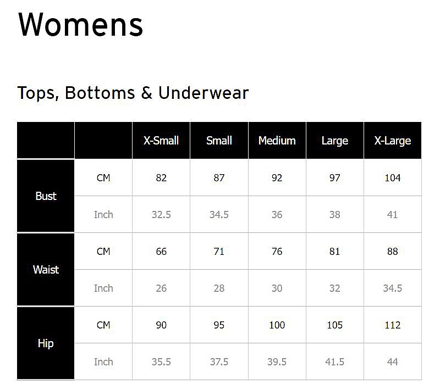Select the Waist row label
Viewport: 429px width, 384px height.
46,270
